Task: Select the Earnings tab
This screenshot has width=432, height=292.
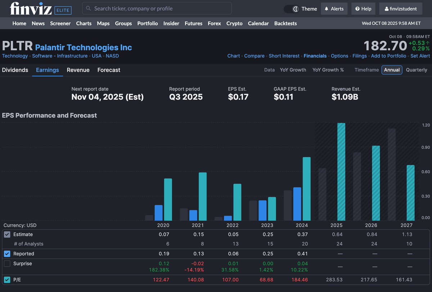Action: pyautogui.click(x=48, y=70)
